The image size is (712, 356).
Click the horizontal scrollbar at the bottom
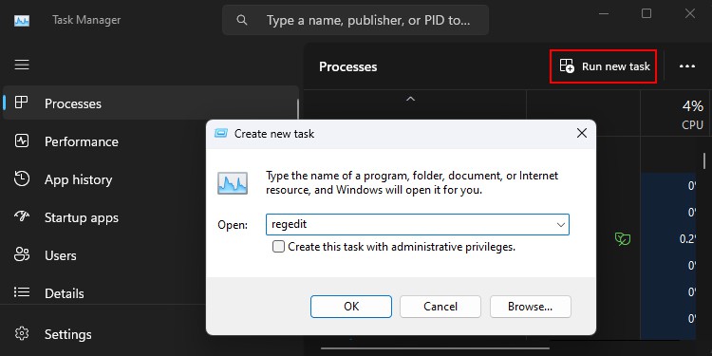coord(435,348)
